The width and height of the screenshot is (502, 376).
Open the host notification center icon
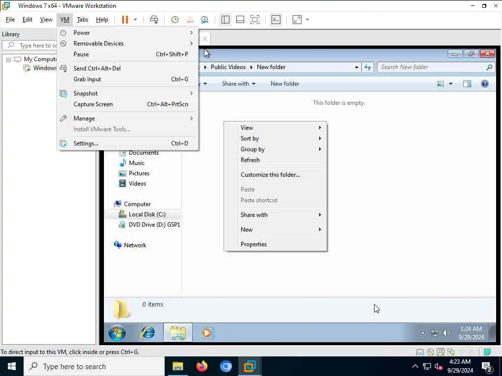click(x=487, y=366)
